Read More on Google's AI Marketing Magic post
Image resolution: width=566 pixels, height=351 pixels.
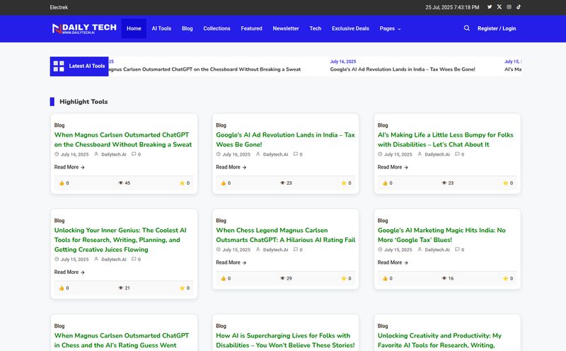(393, 263)
